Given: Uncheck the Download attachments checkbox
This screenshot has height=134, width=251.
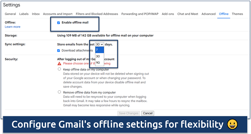Looking at the screenshot, I should point(59,50).
